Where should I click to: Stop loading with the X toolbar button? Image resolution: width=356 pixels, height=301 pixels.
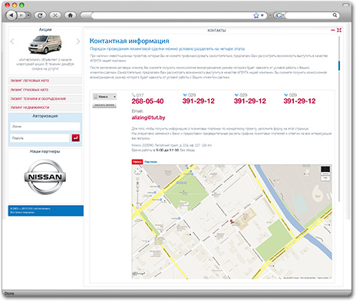point(55,15)
